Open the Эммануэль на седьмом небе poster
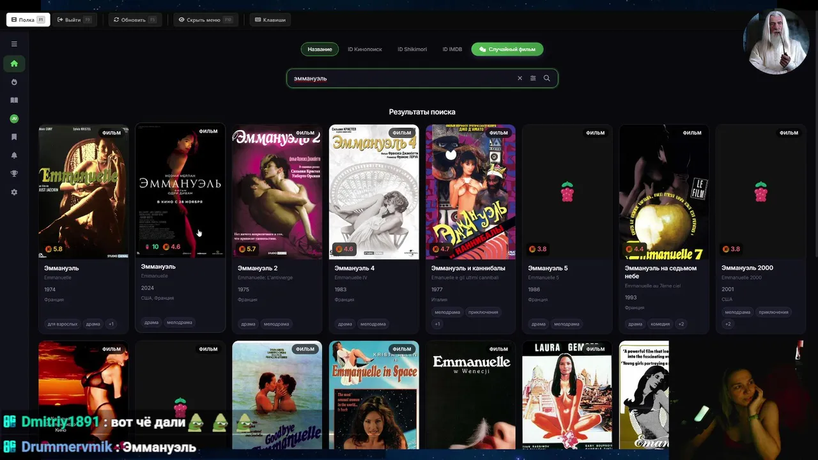Image resolution: width=818 pixels, height=460 pixels. point(665,192)
